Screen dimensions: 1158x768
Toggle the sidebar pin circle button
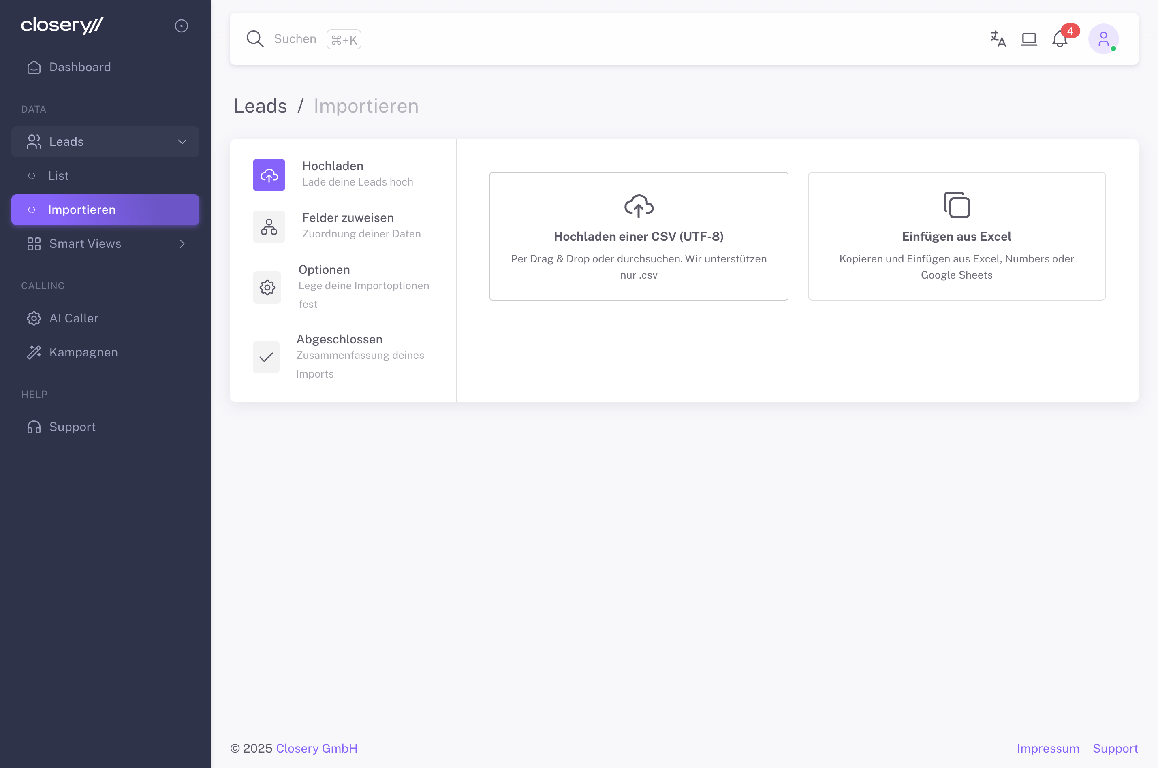point(181,26)
